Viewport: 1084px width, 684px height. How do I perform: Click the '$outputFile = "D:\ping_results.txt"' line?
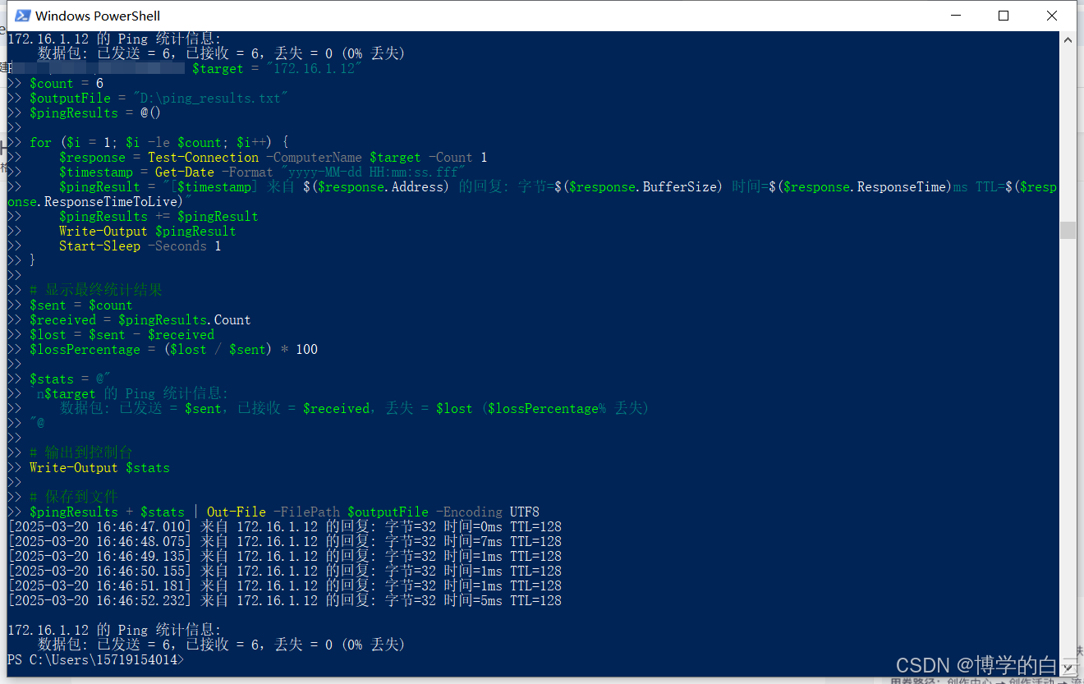[x=158, y=99]
